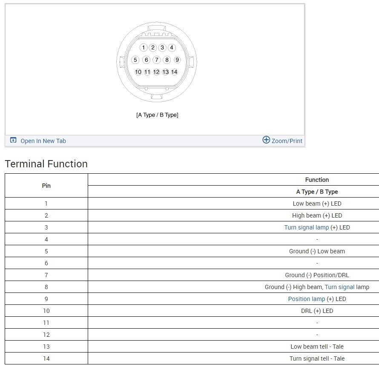Select pin 14 circle in the connector diagram
This screenshot has width=379, height=367.
tap(174, 72)
